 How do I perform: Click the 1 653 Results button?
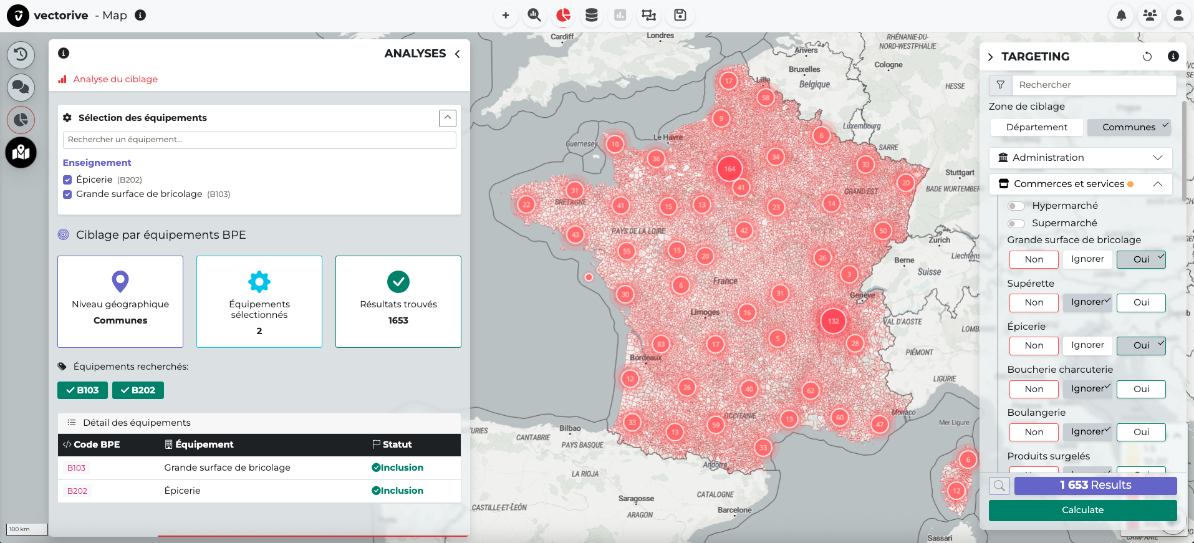1095,486
